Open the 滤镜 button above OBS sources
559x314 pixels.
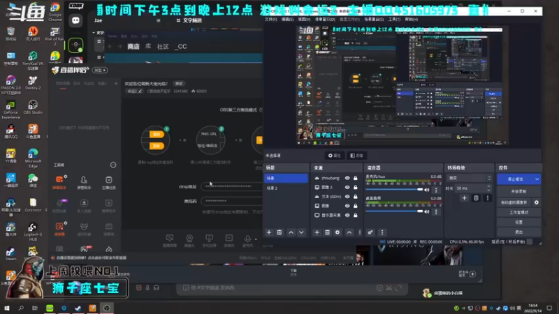[356, 156]
